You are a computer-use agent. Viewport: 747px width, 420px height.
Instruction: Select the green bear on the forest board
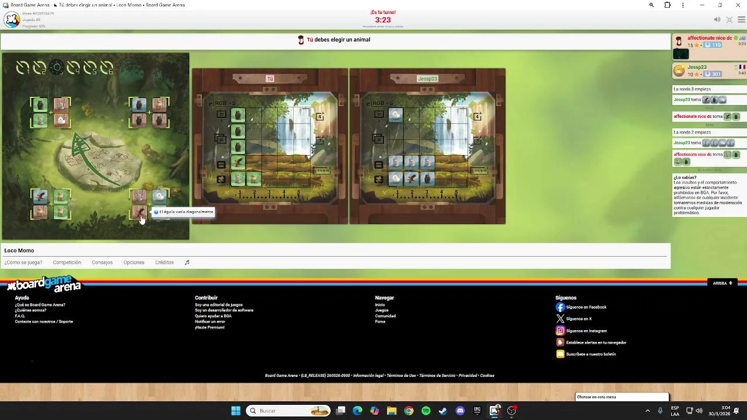(x=40, y=105)
